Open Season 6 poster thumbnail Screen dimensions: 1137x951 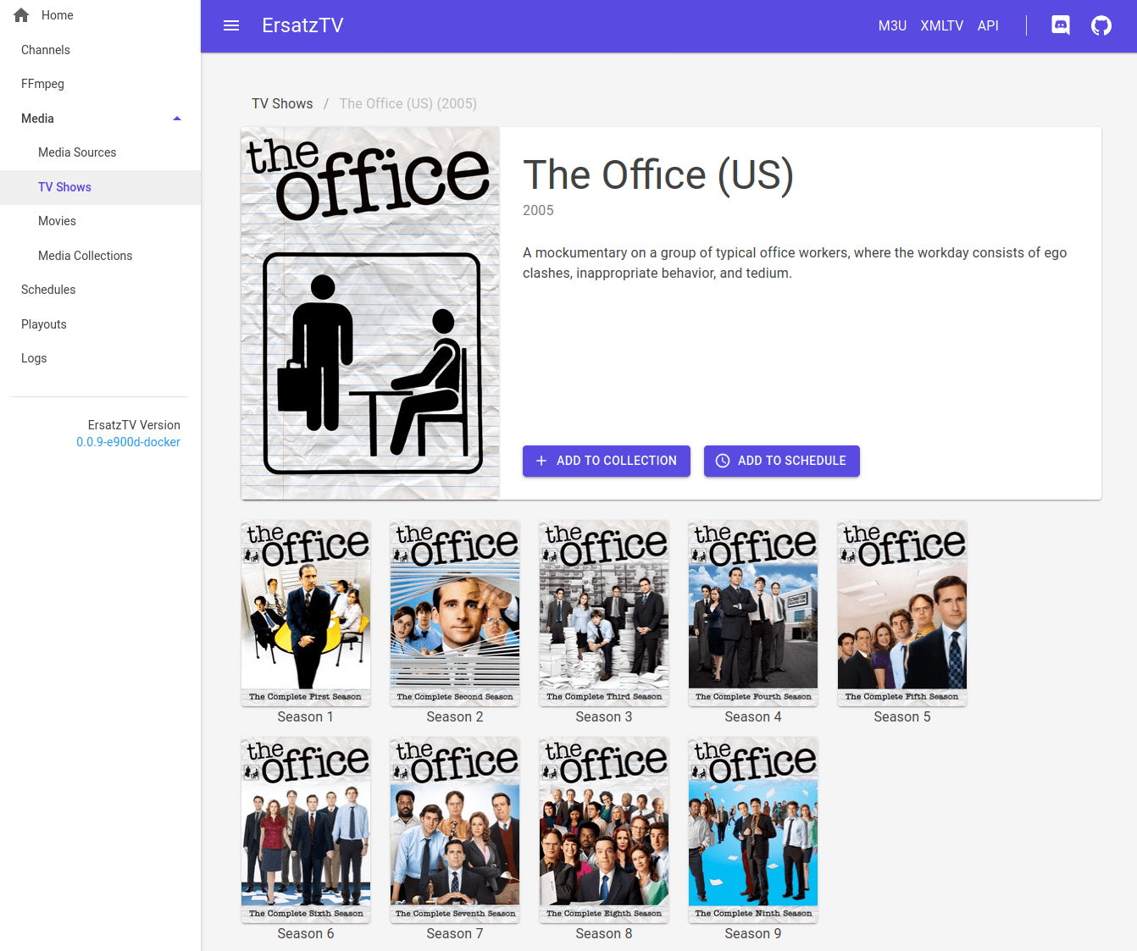[306, 830]
